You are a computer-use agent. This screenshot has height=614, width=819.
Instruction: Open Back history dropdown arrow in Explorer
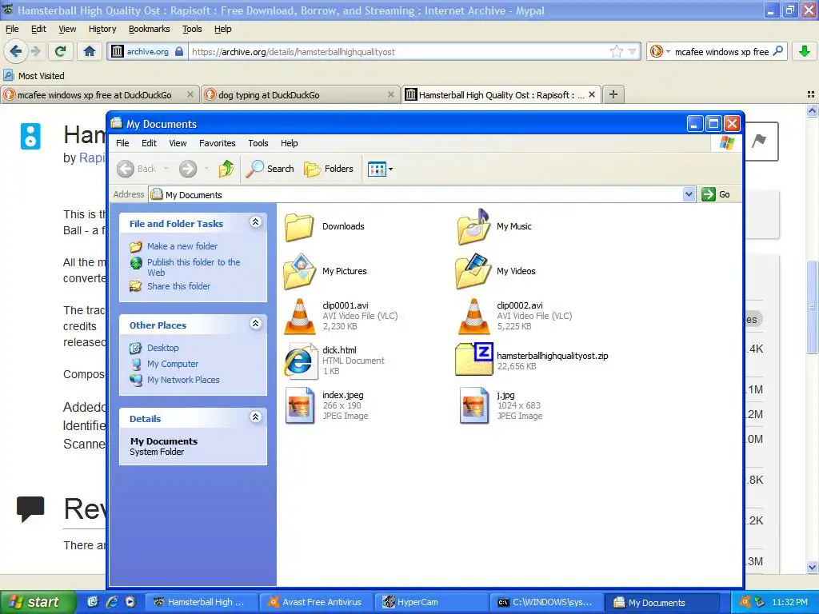[166, 169]
